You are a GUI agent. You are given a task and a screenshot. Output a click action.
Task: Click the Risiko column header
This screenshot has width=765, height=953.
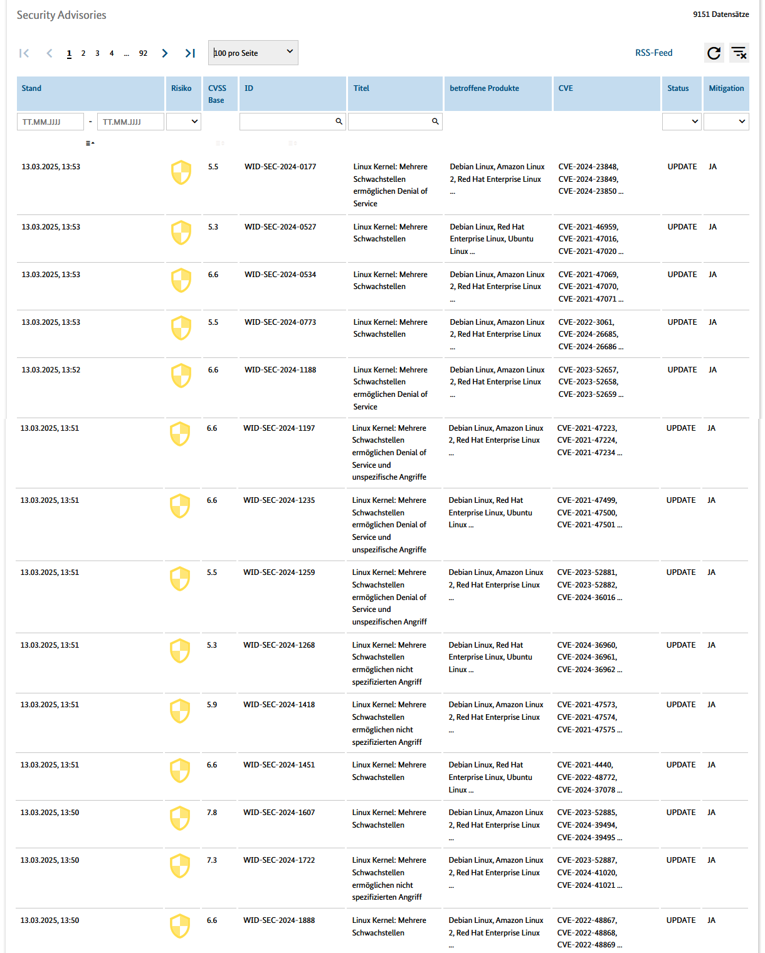[184, 94]
